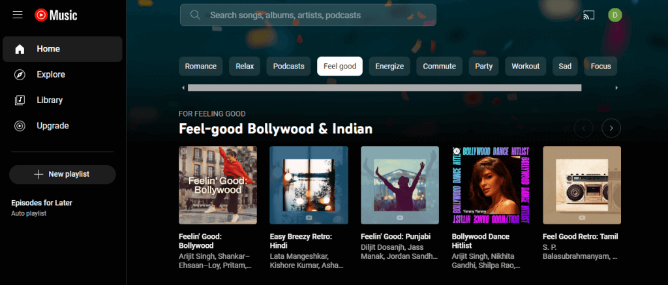Select the Energize mood chip
668x285 pixels.
[x=389, y=66]
